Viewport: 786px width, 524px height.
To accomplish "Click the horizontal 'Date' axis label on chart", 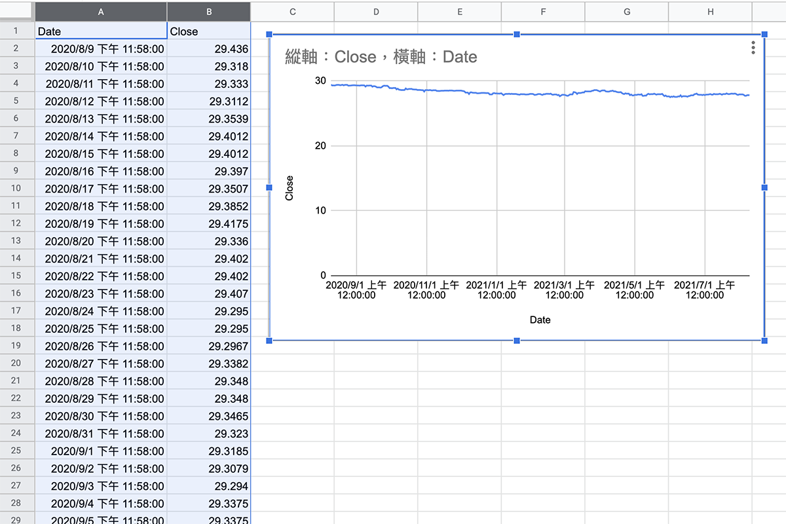I will 540,320.
